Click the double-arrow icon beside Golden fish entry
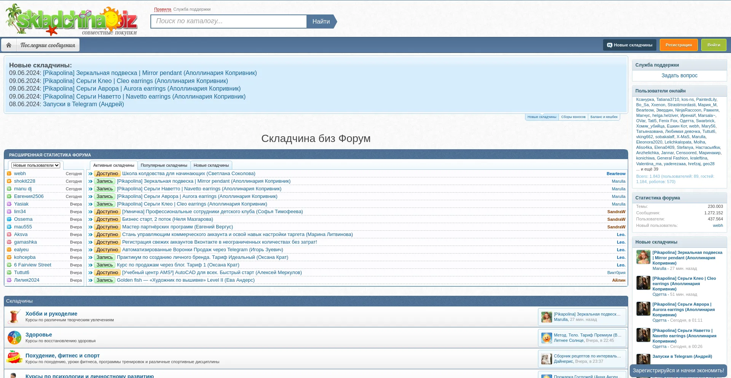 (90, 280)
